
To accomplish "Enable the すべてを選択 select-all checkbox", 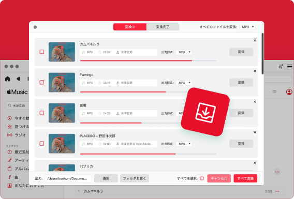I will [202, 178].
